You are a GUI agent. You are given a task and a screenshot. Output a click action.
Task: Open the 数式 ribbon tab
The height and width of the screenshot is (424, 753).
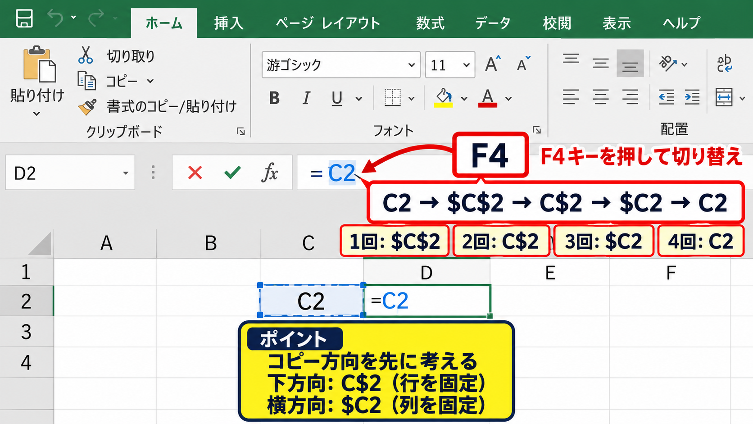tap(430, 23)
